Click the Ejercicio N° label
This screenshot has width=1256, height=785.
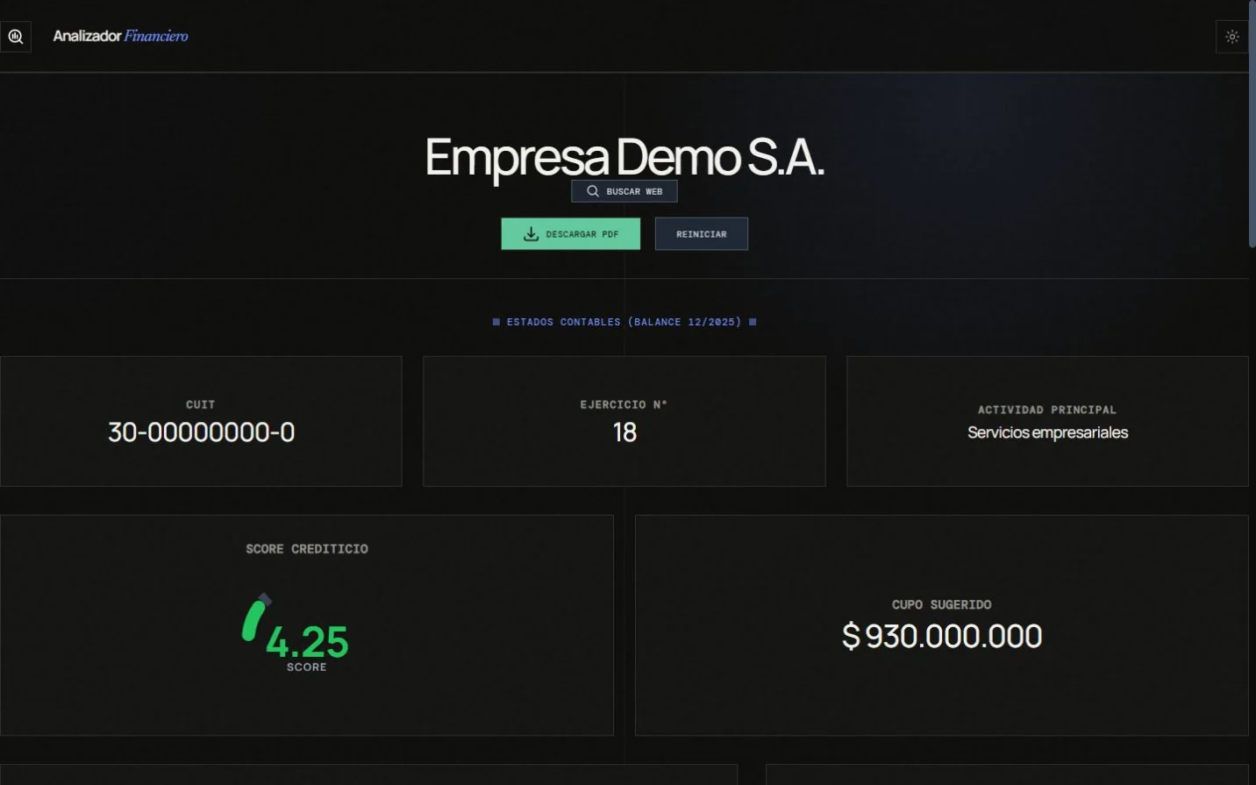(x=624, y=404)
